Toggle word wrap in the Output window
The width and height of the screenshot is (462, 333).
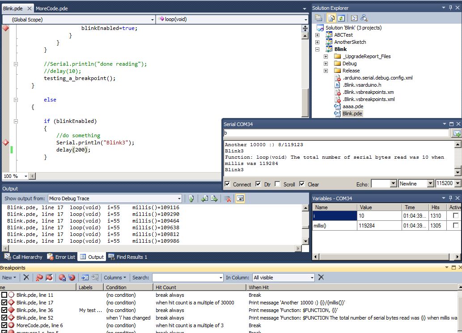pos(240,198)
